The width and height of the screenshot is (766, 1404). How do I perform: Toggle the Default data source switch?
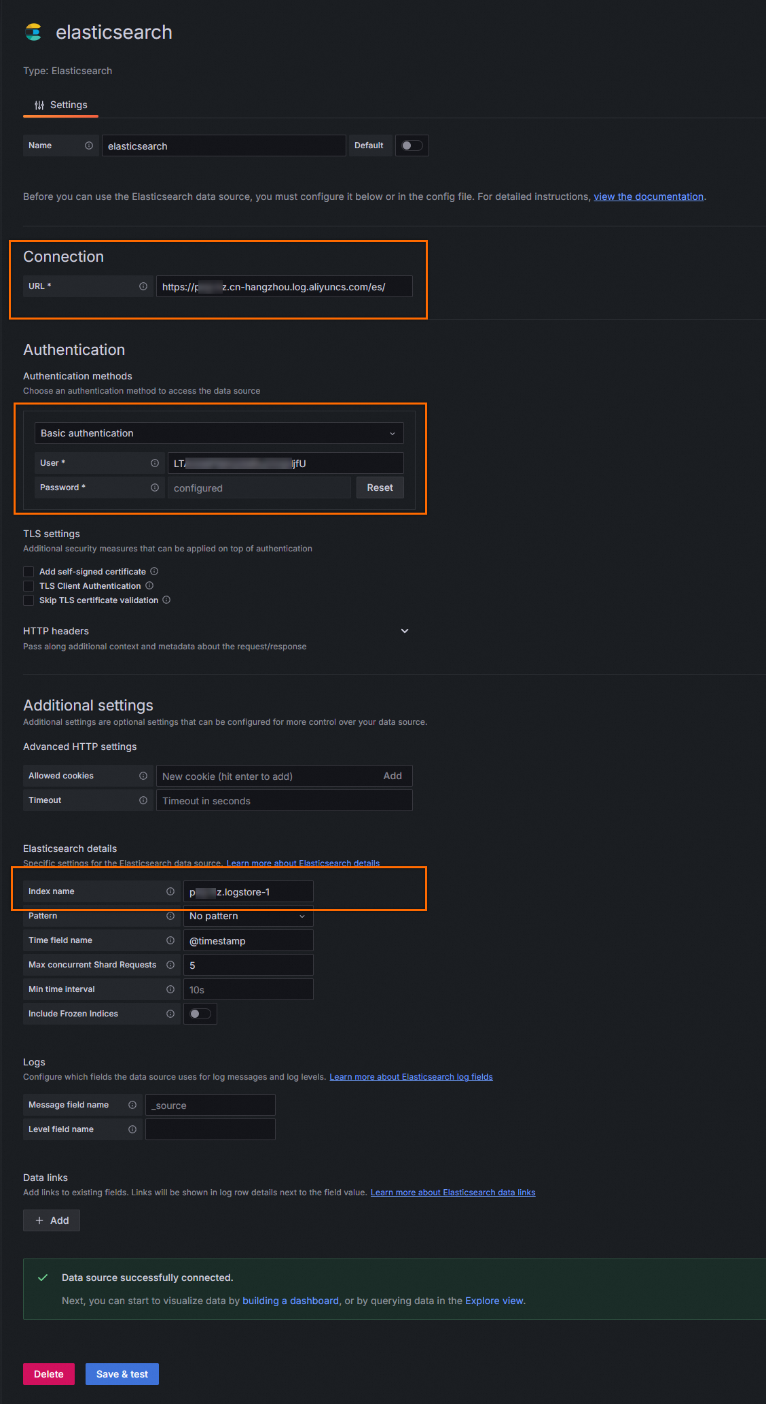412,145
